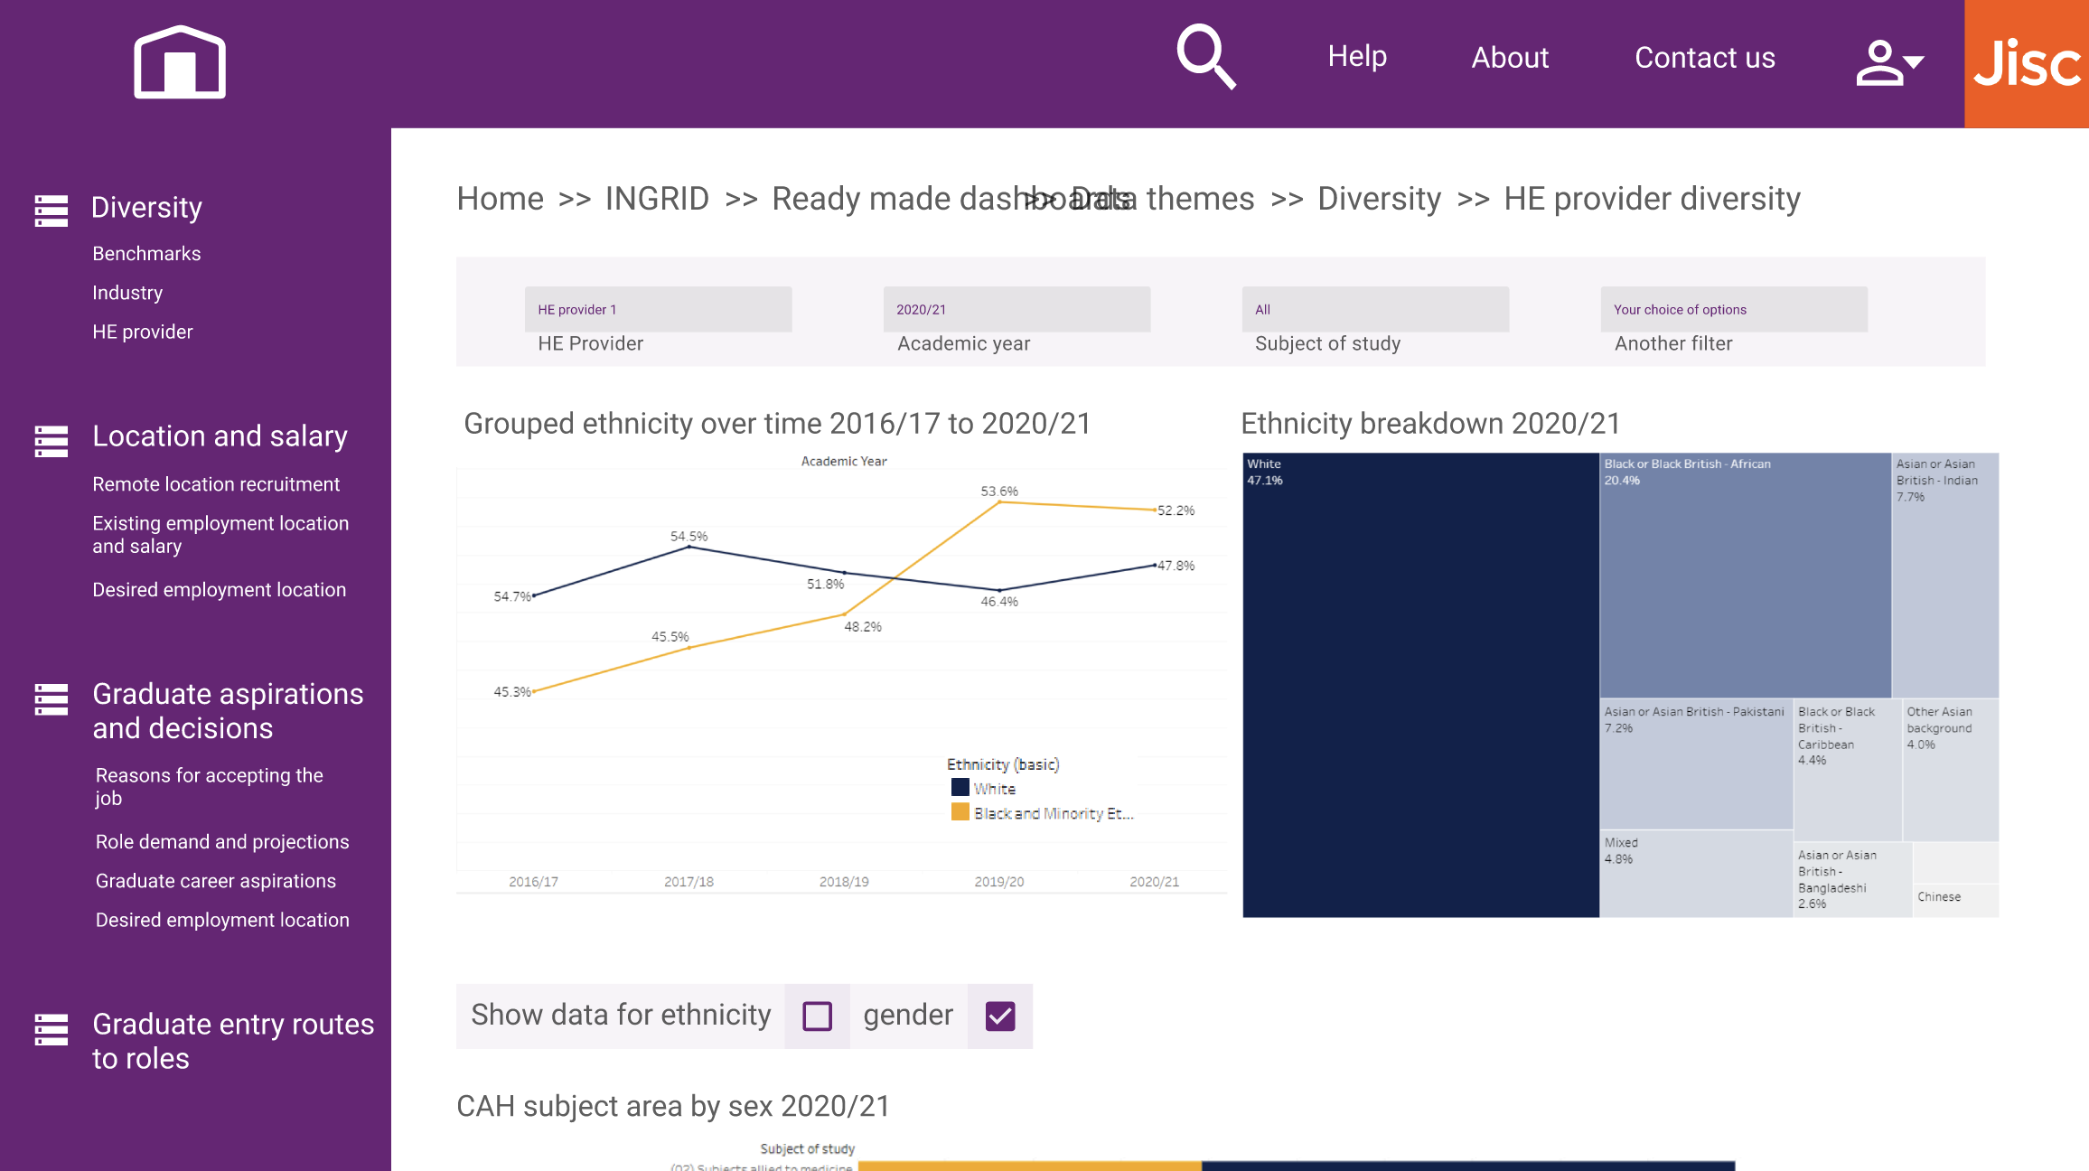
Task: Click the Diversity section list icon
Action: [52, 210]
